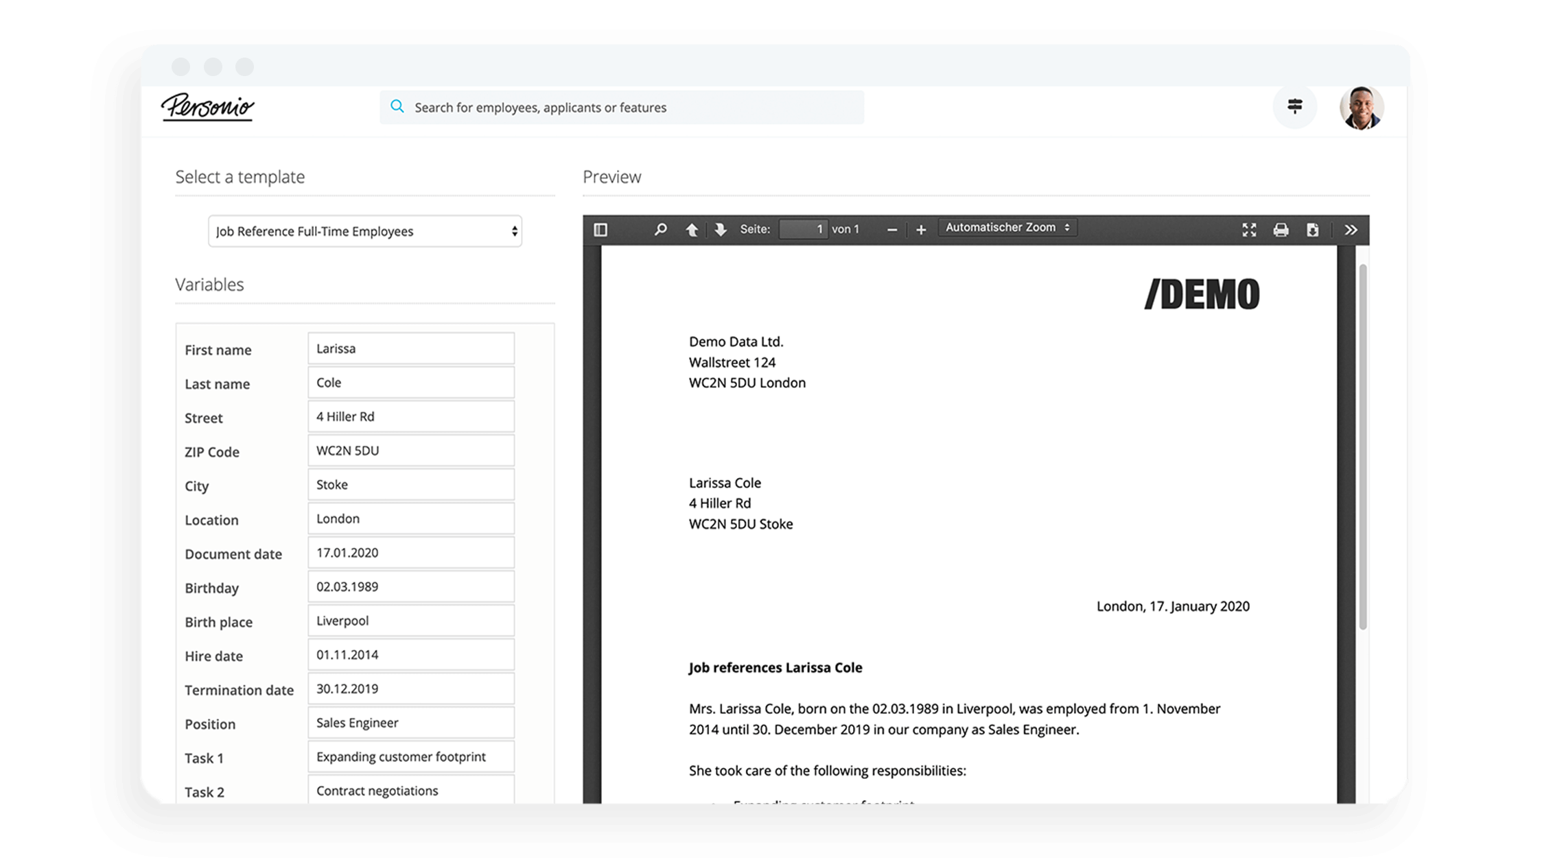Image resolution: width=1551 pixels, height=864 pixels.
Task: Click the zoom in icon in PDF viewer
Action: click(921, 228)
